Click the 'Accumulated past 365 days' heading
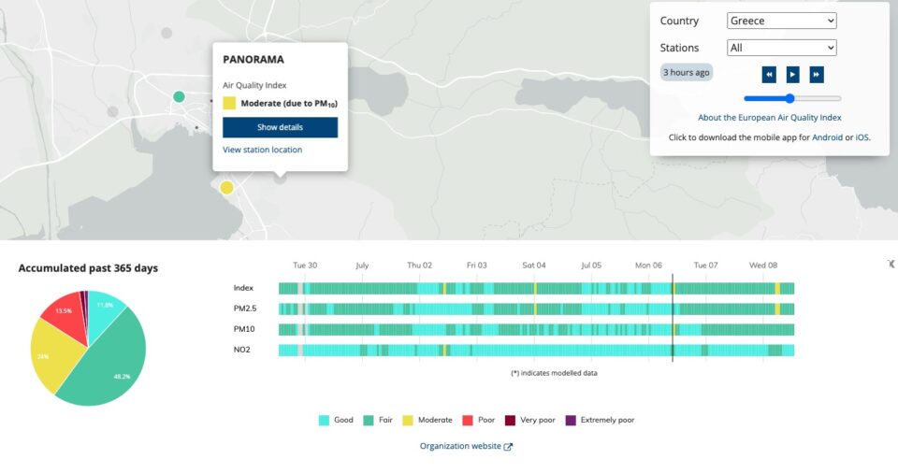The width and height of the screenshot is (898, 474). pyautogui.click(x=88, y=268)
